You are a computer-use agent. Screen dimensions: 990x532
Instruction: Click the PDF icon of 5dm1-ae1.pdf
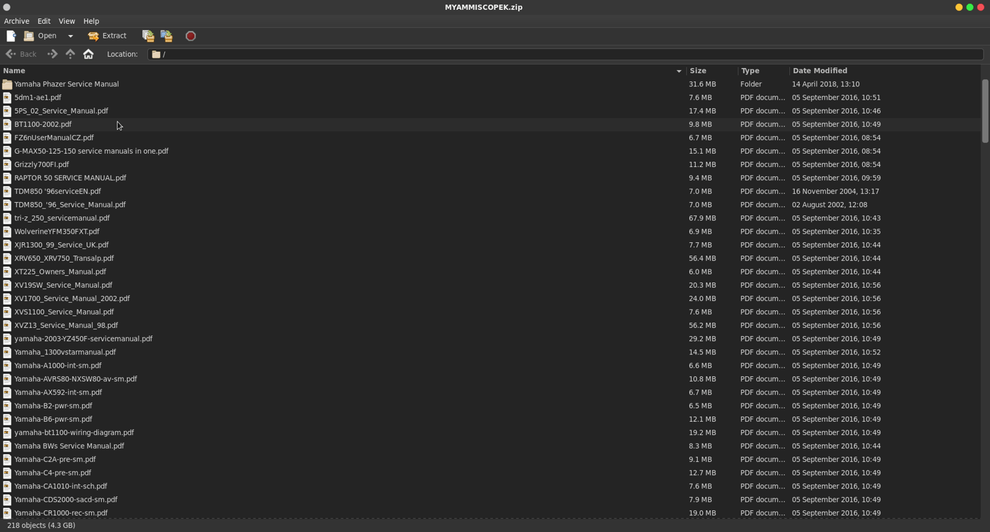tap(7, 98)
